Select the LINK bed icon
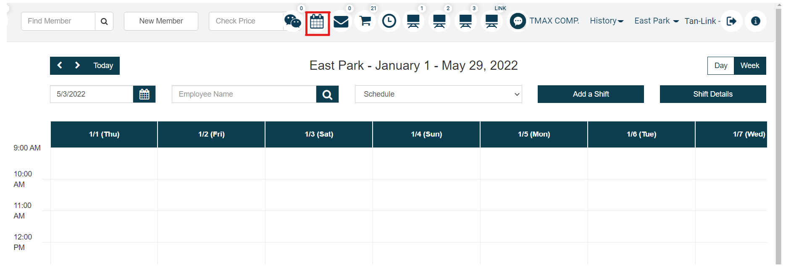This screenshot has height=279, width=791. 491,21
